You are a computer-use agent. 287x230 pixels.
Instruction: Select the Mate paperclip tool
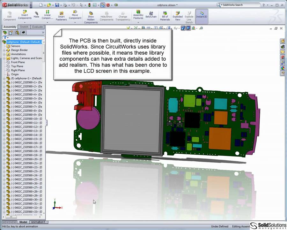[36, 14]
